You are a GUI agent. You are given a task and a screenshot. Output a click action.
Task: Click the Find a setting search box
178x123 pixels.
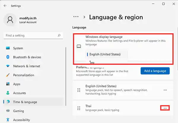coord(31,35)
